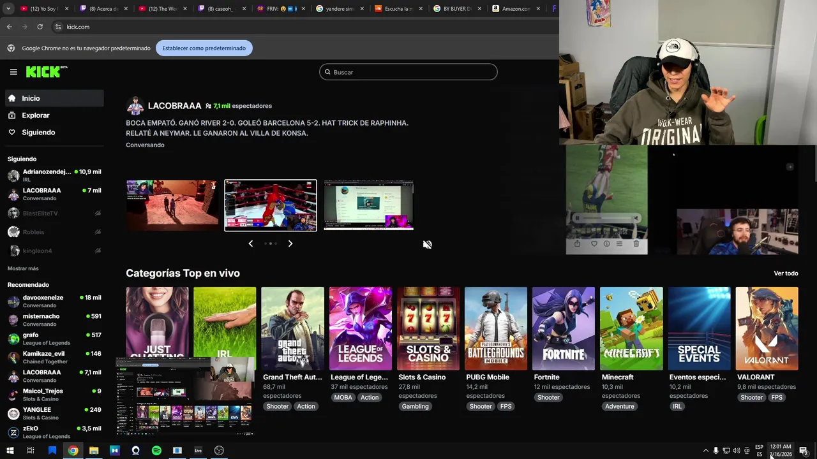Switch to the Escucha la m tab
This screenshot has width=817, height=459.
(x=399, y=9)
